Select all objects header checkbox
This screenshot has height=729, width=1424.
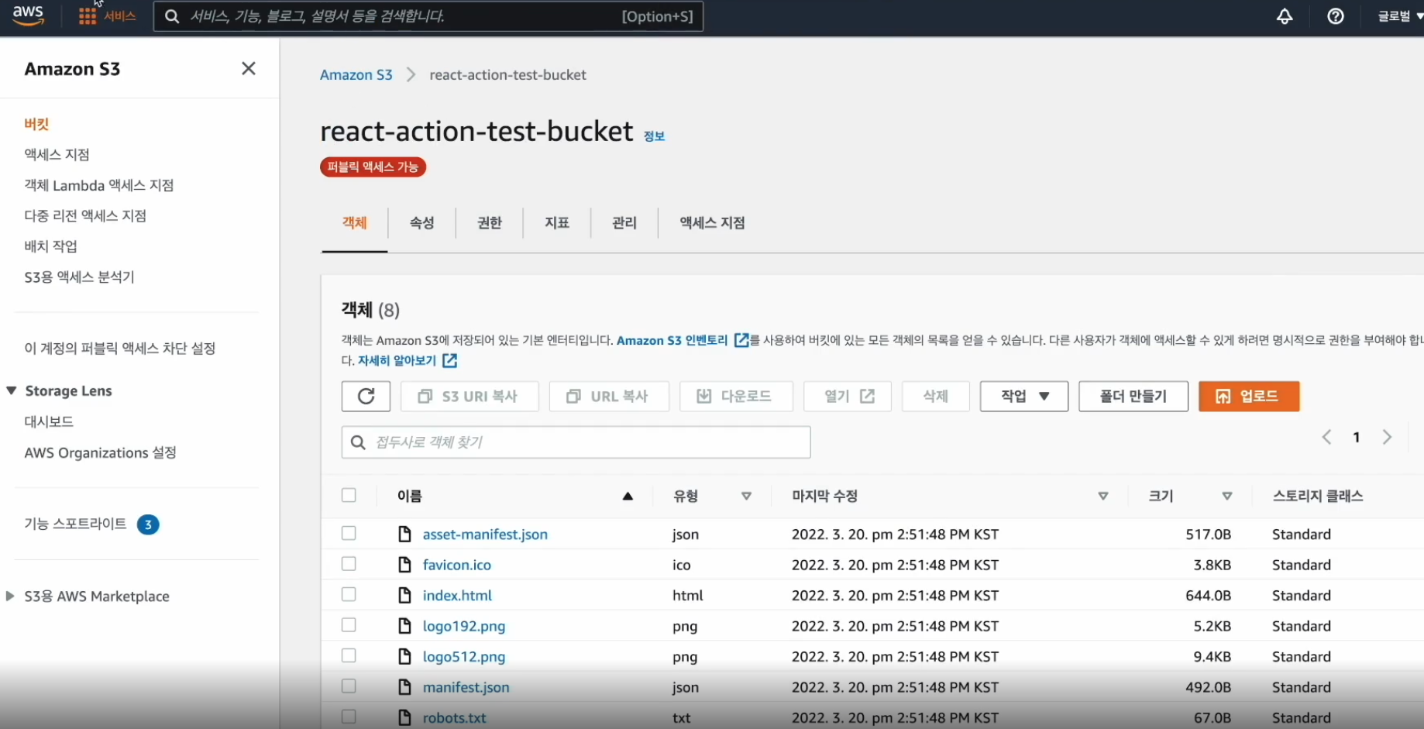point(349,495)
